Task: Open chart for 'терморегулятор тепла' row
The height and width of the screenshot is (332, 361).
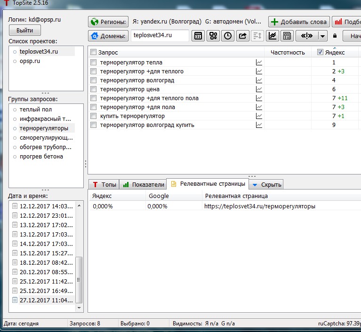Action: coord(259,63)
